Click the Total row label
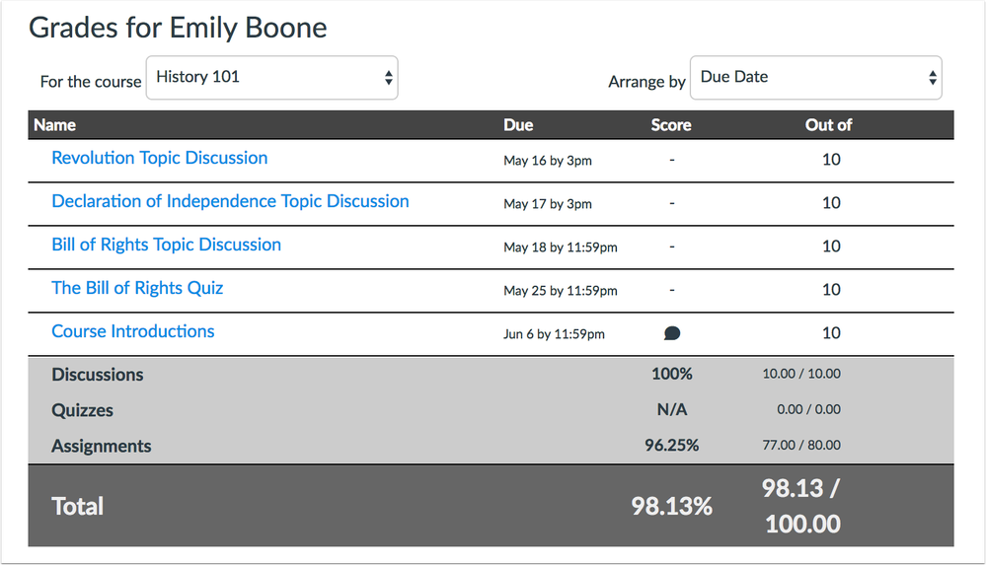Screen dimensions: 986x565 [77, 506]
